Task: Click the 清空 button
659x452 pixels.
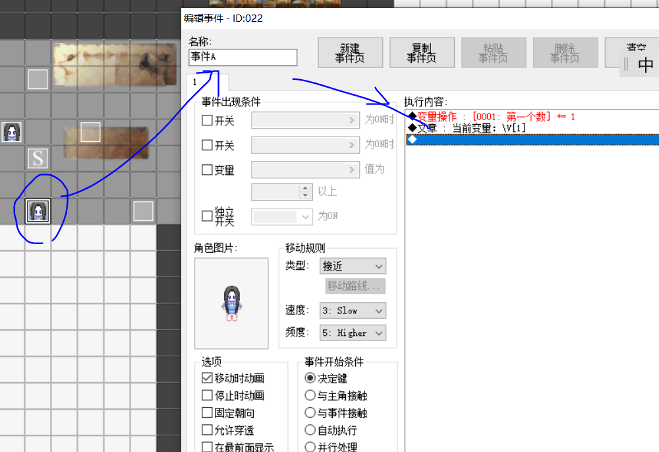Action: pyautogui.click(x=632, y=53)
